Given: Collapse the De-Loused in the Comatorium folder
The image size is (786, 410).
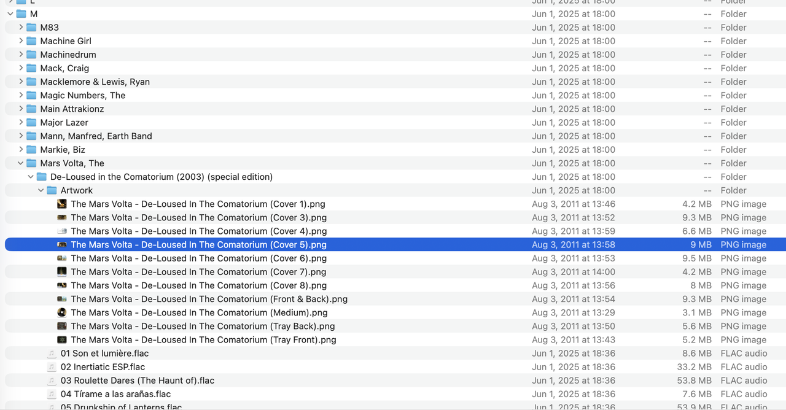Looking at the screenshot, I should tap(31, 176).
